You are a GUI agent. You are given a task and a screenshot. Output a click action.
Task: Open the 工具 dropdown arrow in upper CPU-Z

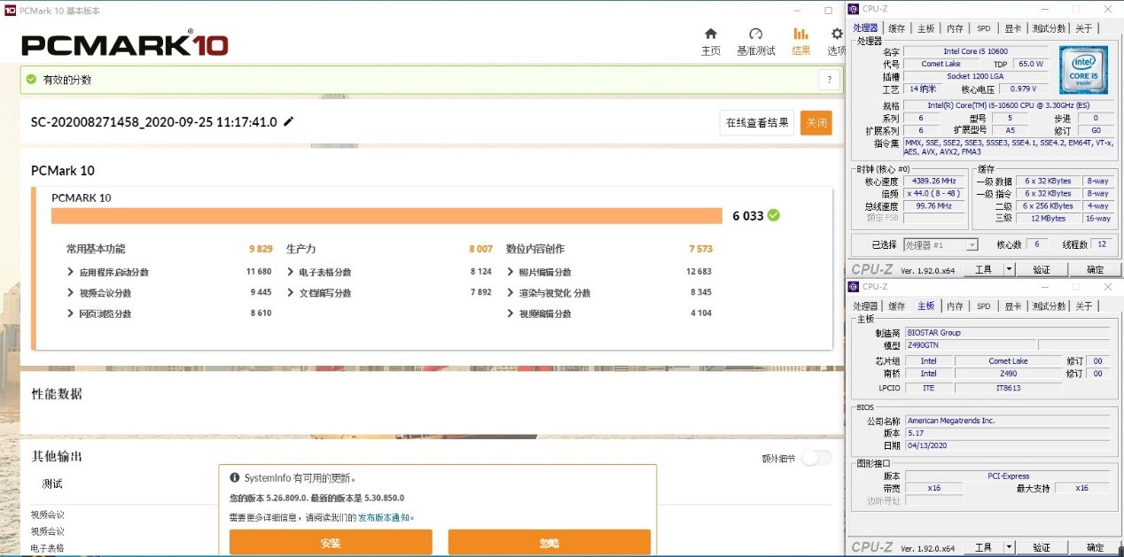point(1009,269)
